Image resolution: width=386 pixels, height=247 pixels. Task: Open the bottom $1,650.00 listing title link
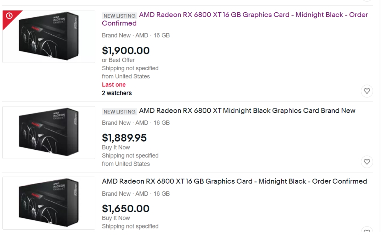coord(234,181)
